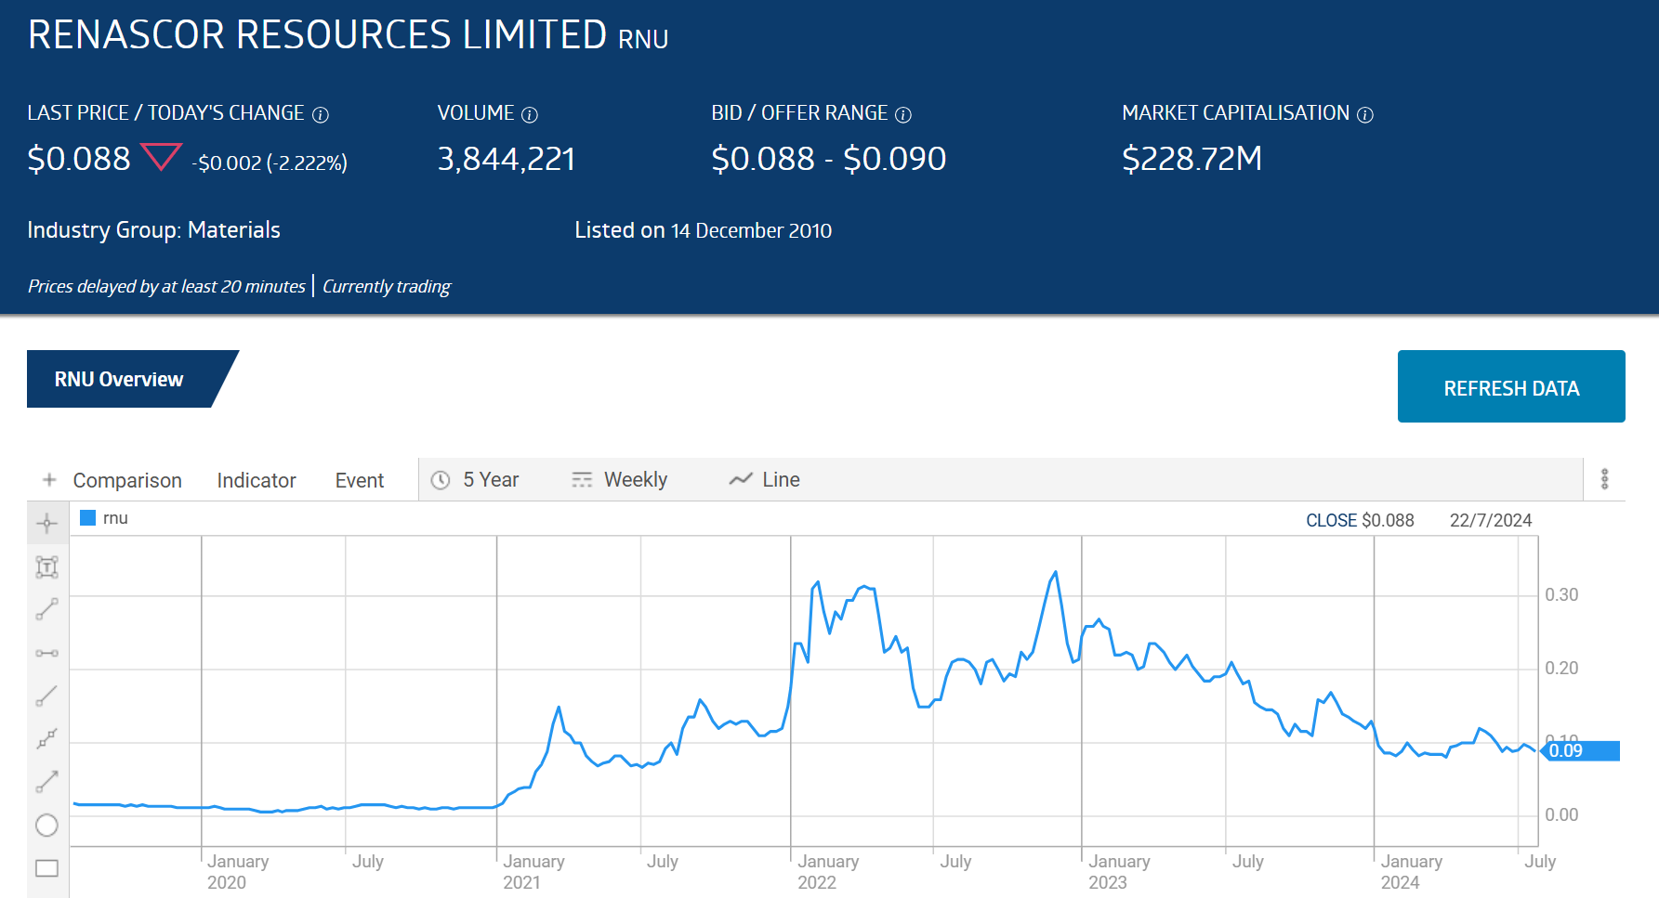The width and height of the screenshot is (1659, 898).
Task: Click the January 2022 axis label
Action: 828,872
